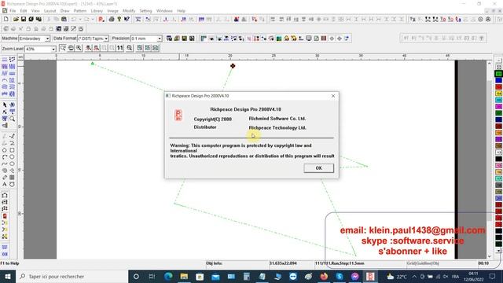Click the Paste clipboard icon

pyautogui.click(x=64, y=19)
